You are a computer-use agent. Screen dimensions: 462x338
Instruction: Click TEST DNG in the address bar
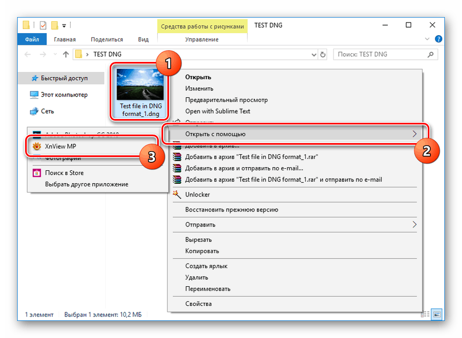pyautogui.click(x=107, y=54)
